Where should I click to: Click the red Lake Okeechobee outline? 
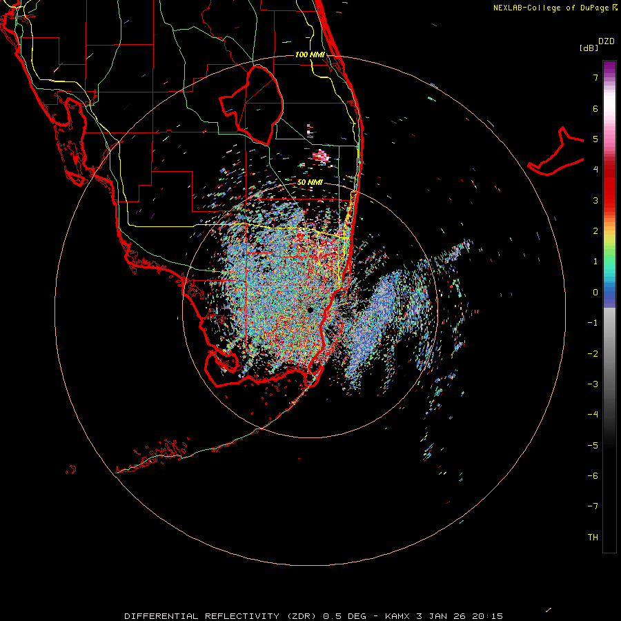coord(251,106)
